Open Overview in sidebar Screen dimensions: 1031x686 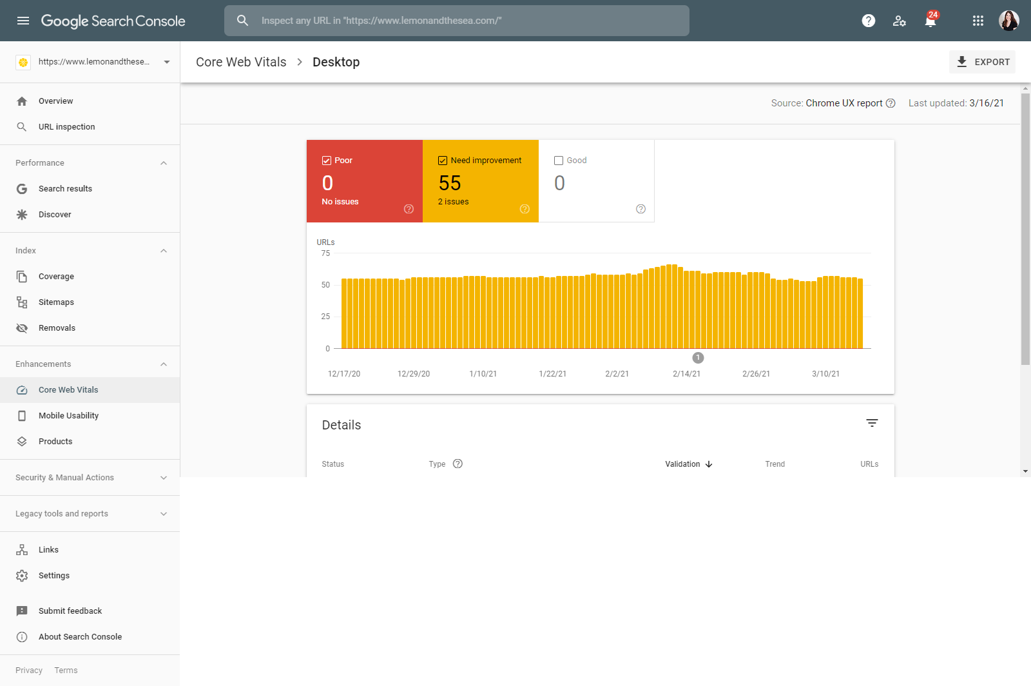90,101
